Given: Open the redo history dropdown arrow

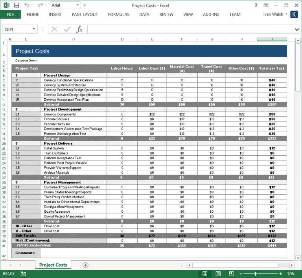Looking at the screenshot, I should 46,5.
